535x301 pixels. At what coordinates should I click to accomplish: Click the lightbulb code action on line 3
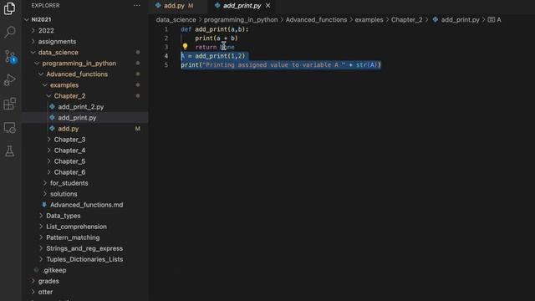(185, 47)
